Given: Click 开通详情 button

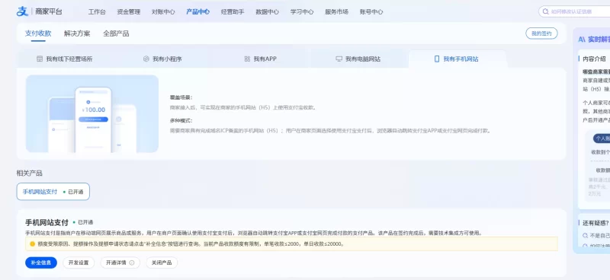Looking at the screenshot, I should click(x=120, y=263).
